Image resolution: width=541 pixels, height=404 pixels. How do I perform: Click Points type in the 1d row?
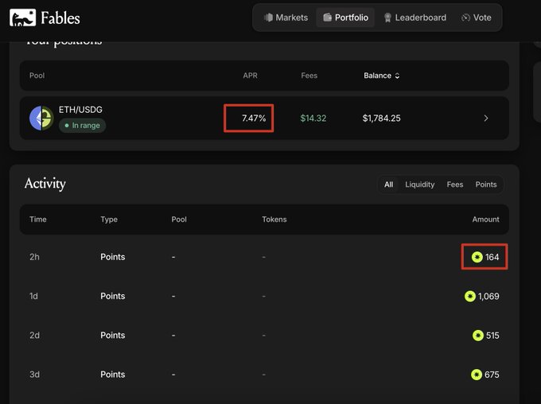click(x=112, y=296)
